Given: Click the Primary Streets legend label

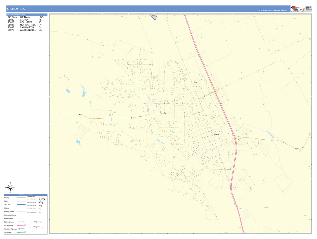Looking at the screenshot, I should click(9, 212).
